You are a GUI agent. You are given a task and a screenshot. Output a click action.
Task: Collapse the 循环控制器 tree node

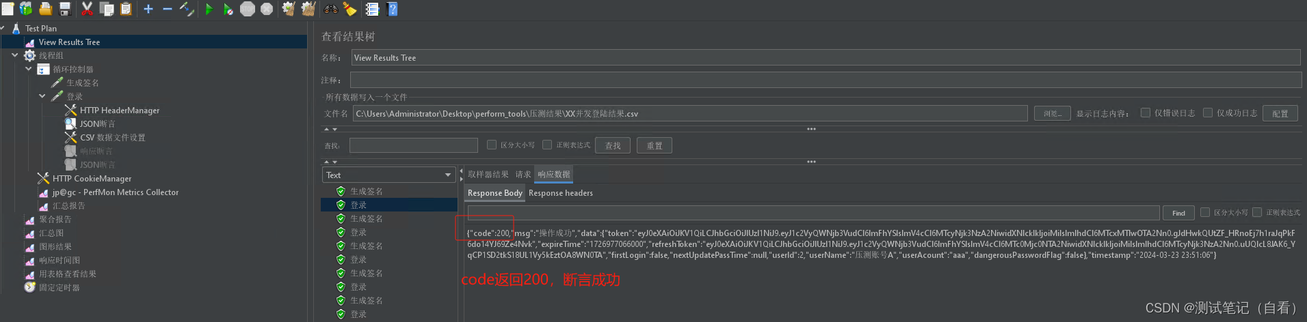[29, 69]
